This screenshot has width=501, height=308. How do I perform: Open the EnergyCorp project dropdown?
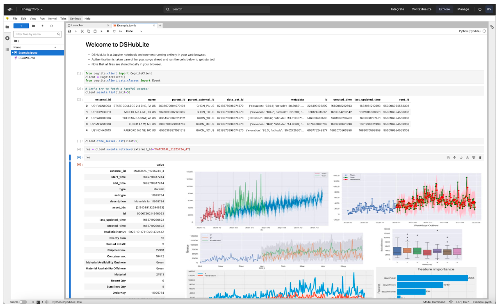pos(32,9)
